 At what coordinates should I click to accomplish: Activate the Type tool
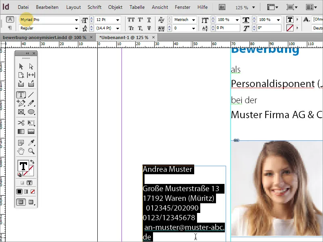(21, 95)
